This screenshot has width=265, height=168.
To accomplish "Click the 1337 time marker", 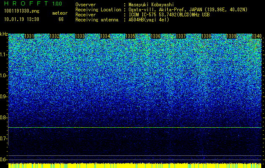I will tap(181, 36).
